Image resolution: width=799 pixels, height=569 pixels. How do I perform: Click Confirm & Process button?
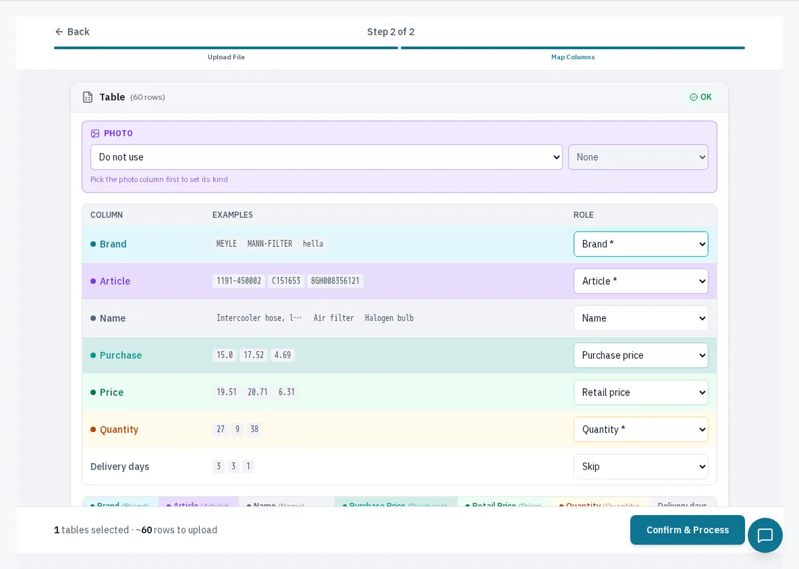[687, 530]
